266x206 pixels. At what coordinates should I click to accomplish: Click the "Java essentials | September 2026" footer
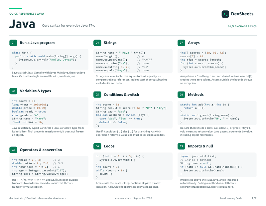pyautogui.click(x=133, y=198)
